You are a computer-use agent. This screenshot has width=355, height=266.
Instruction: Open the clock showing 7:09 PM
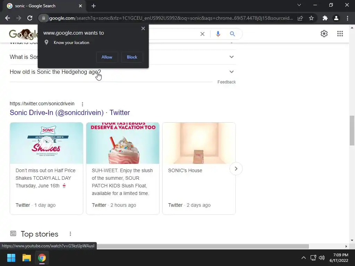coord(339,258)
